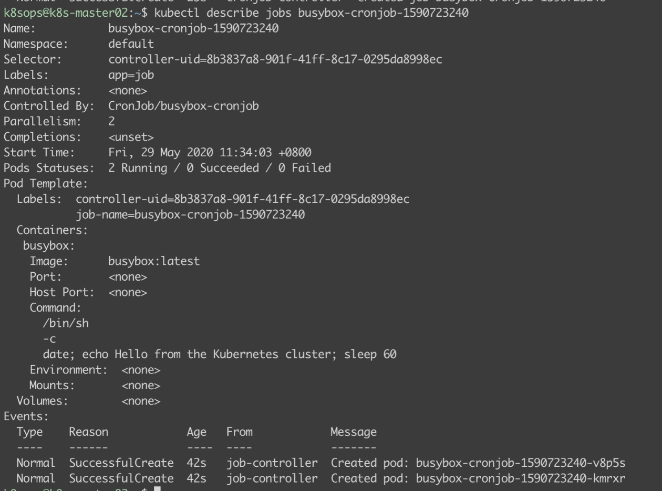
Task: Click the Parallelism value 2
Action: coord(111,122)
